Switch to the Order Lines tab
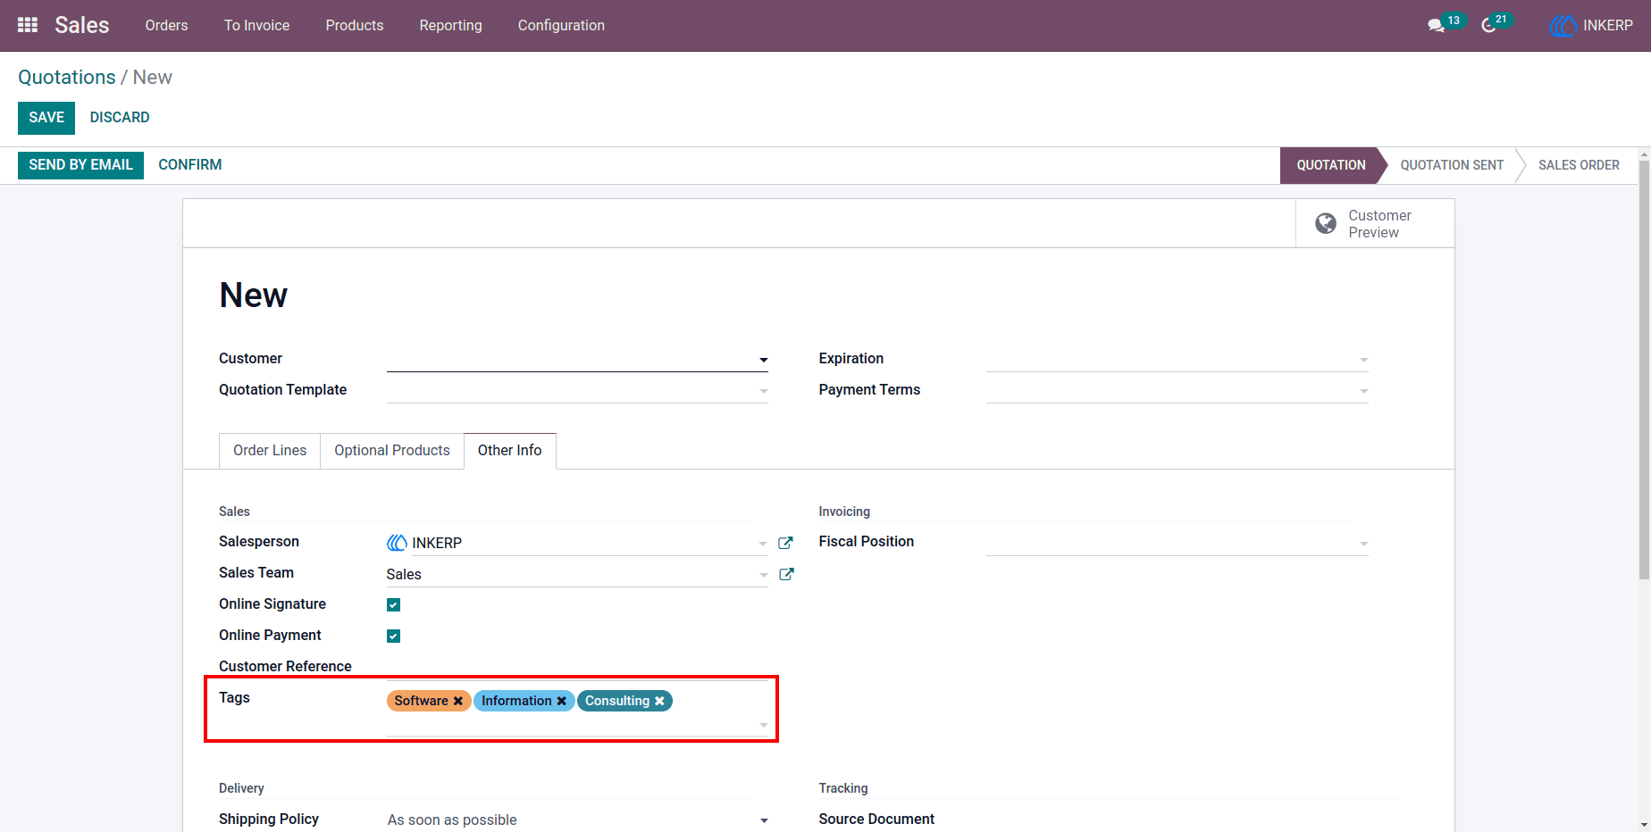The height and width of the screenshot is (832, 1651). 270,451
